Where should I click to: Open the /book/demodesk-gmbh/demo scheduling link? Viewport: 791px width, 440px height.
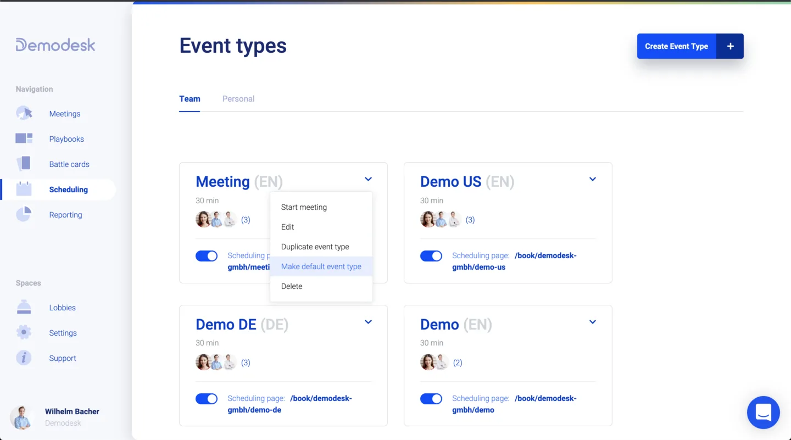pyautogui.click(x=514, y=404)
